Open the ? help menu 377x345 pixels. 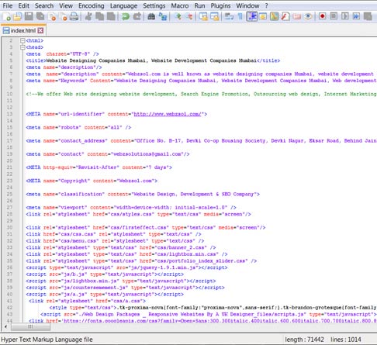click(266, 5)
